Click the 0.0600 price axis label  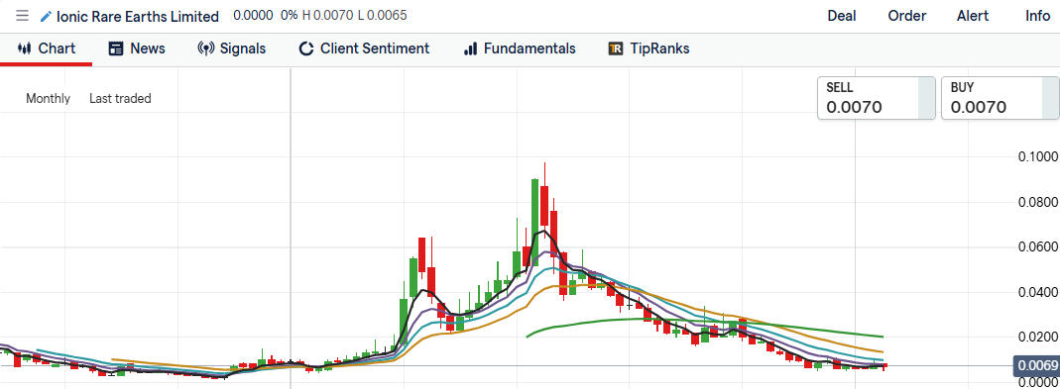click(x=1038, y=247)
